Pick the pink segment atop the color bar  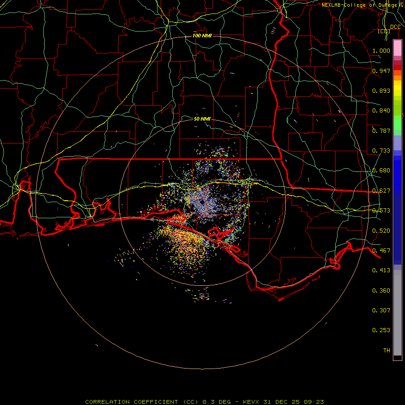point(397,48)
